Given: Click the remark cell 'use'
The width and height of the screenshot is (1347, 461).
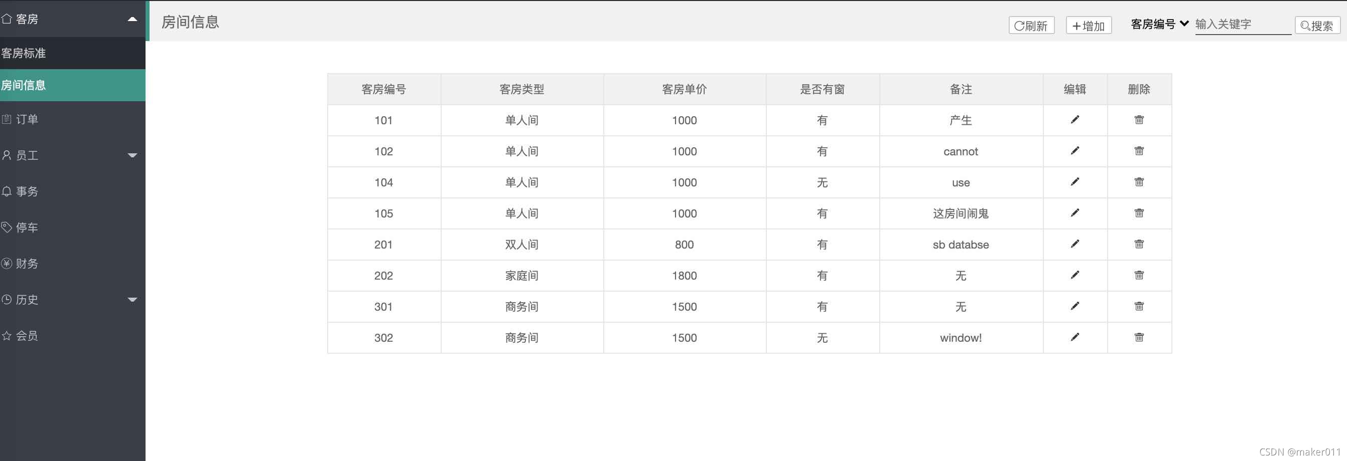Looking at the screenshot, I should click(x=961, y=183).
